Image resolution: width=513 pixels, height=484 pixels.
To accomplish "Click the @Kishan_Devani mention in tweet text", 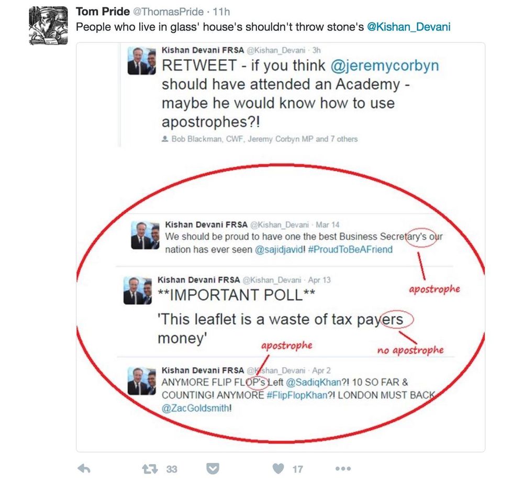I will coord(409,27).
